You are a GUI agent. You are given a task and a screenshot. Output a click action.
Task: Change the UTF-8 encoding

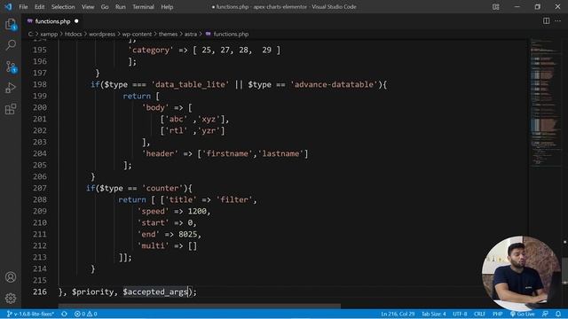pos(460,314)
